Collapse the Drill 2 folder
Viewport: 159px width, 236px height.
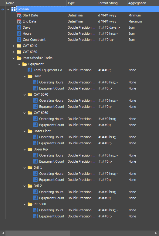25,186
